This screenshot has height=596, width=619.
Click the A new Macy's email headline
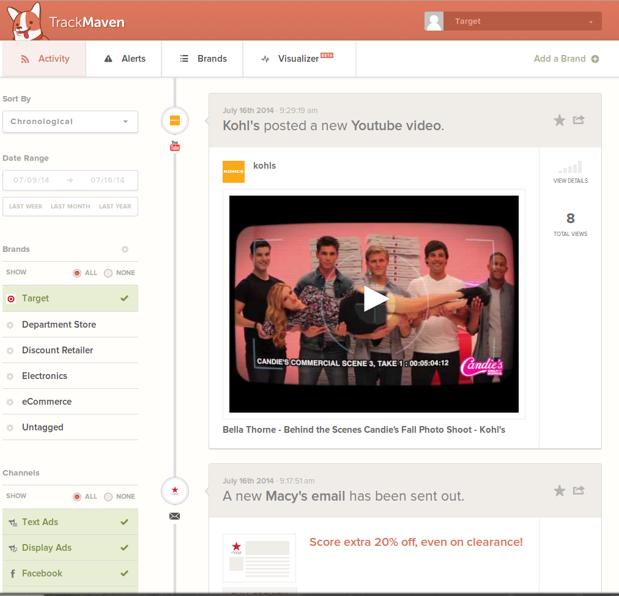(x=344, y=496)
